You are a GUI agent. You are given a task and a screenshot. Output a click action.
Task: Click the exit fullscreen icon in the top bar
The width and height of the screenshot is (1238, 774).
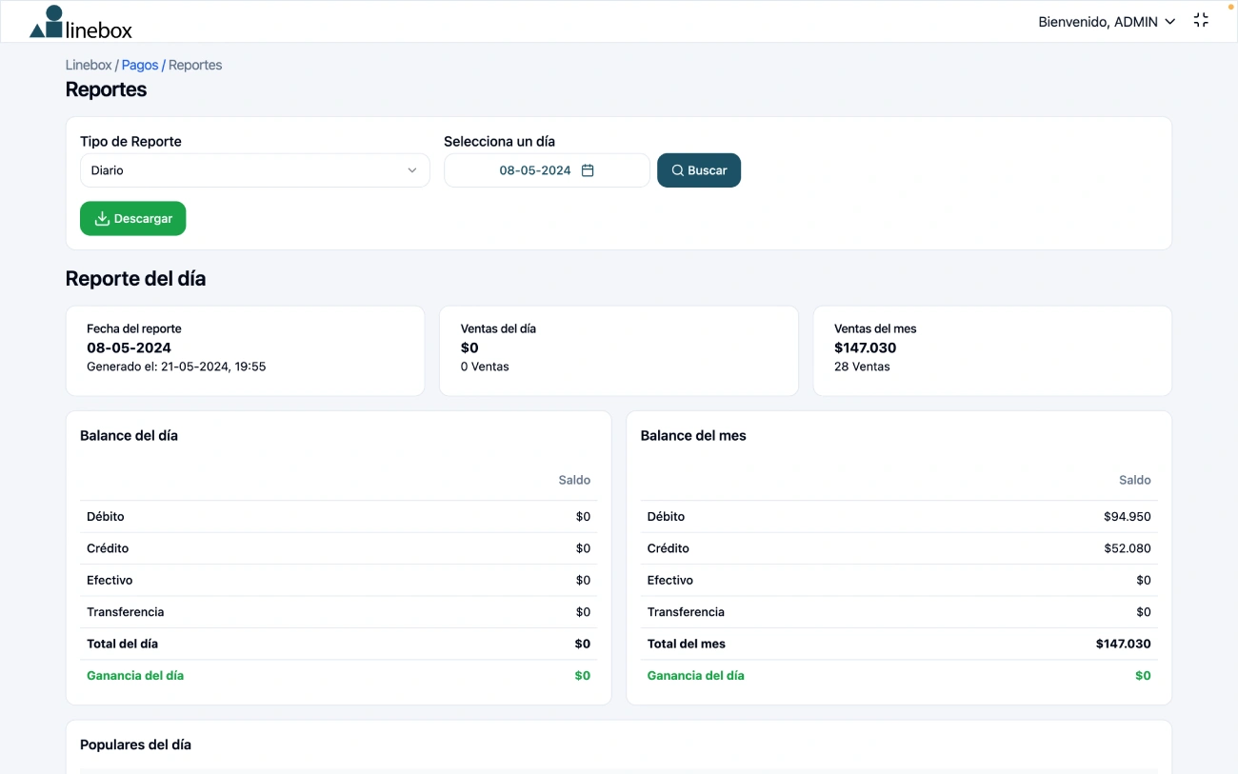coord(1200,18)
